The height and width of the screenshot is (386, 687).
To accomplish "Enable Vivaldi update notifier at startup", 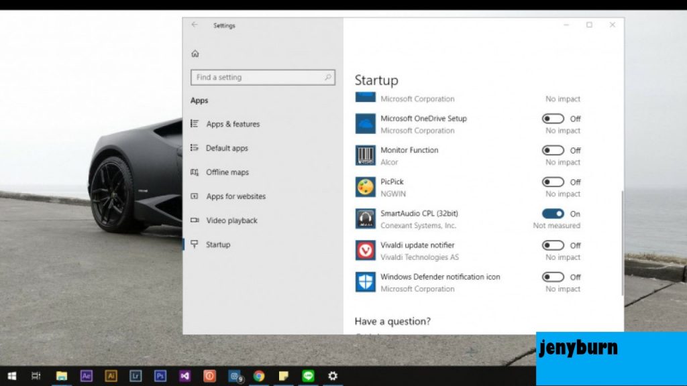I will (x=553, y=245).
